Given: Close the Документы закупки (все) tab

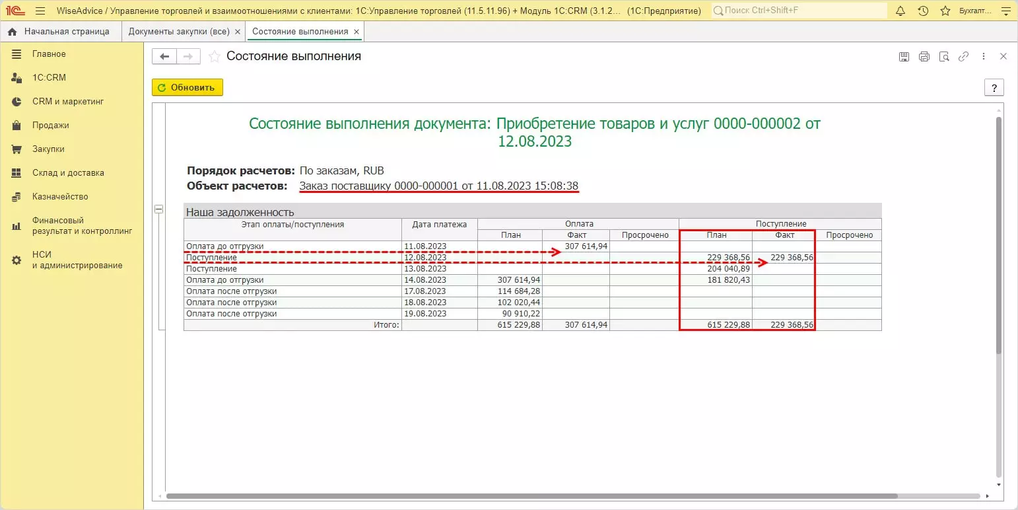Looking at the screenshot, I should tap(238, 32).
